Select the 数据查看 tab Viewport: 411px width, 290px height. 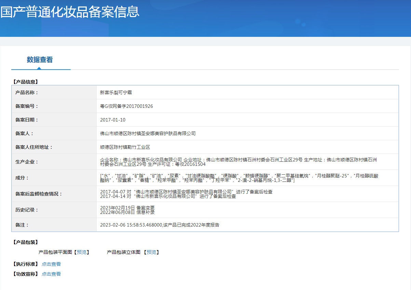tap(40, 60)
